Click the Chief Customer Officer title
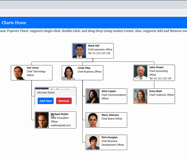This screenshot has width=187, height=160. [x=162, y=95]
